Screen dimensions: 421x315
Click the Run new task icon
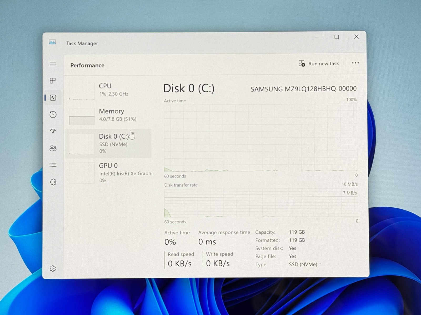tap(302, 64)
